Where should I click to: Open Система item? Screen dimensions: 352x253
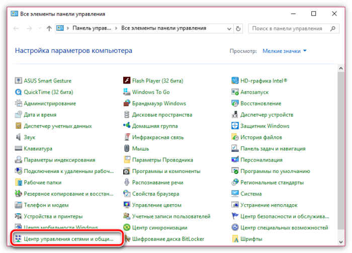tap(251, 194)
